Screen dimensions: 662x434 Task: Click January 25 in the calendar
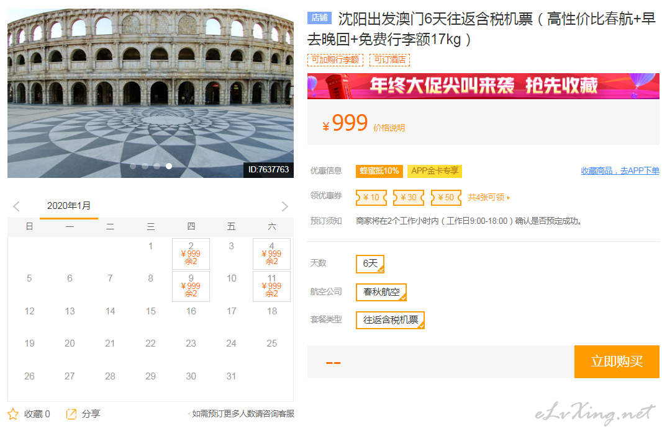click(x=271, y=343)
